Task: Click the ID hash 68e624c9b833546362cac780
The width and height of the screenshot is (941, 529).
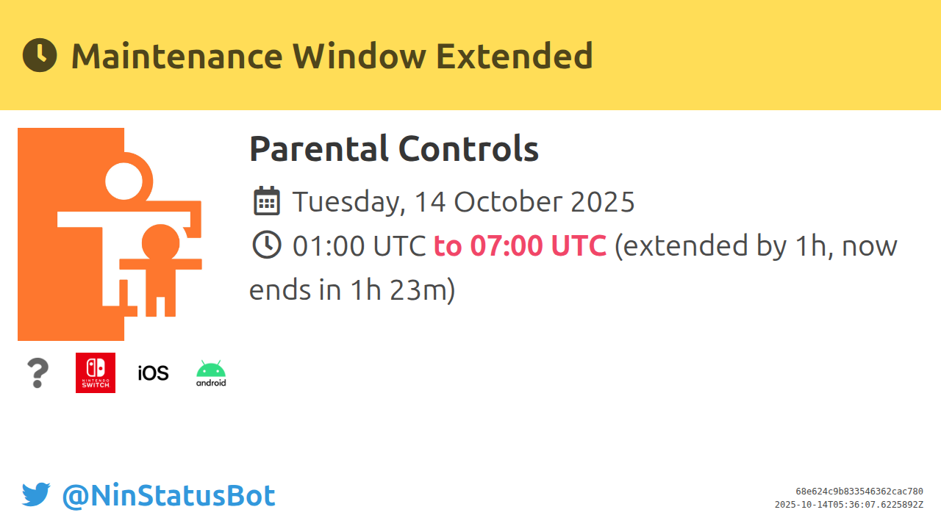Action: tap(859, 492)
